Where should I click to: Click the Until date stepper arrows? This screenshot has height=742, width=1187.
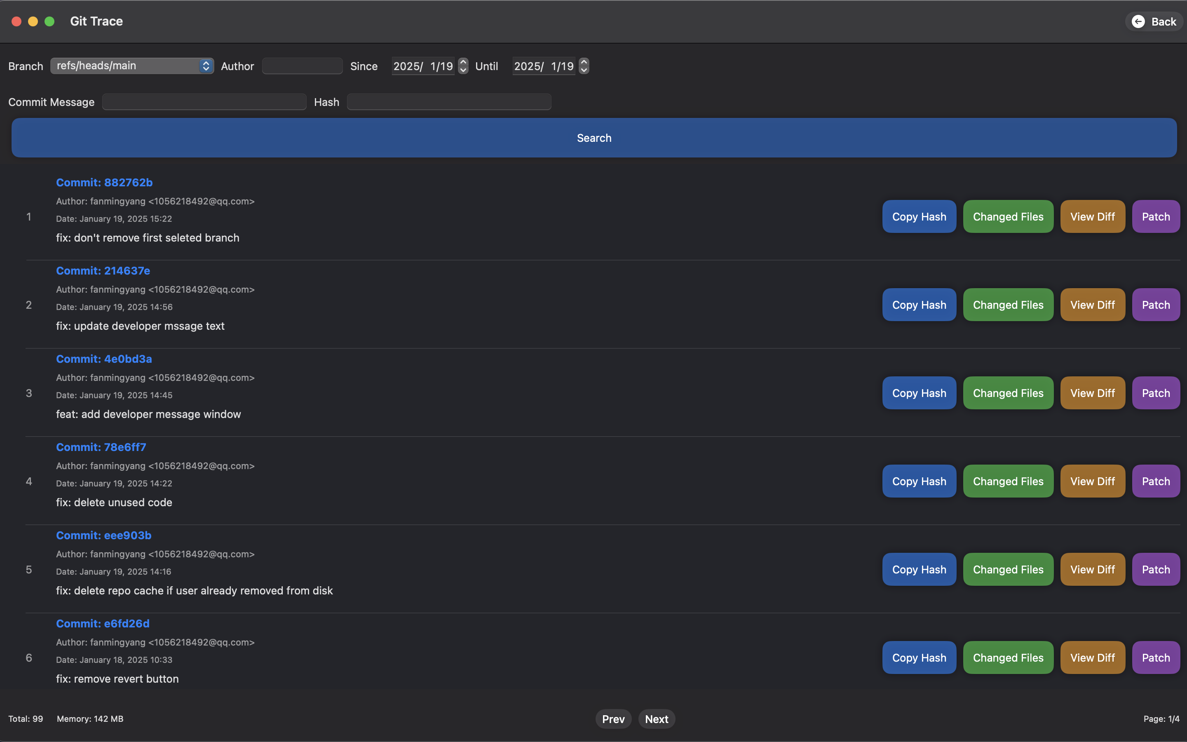coord(584,66)
